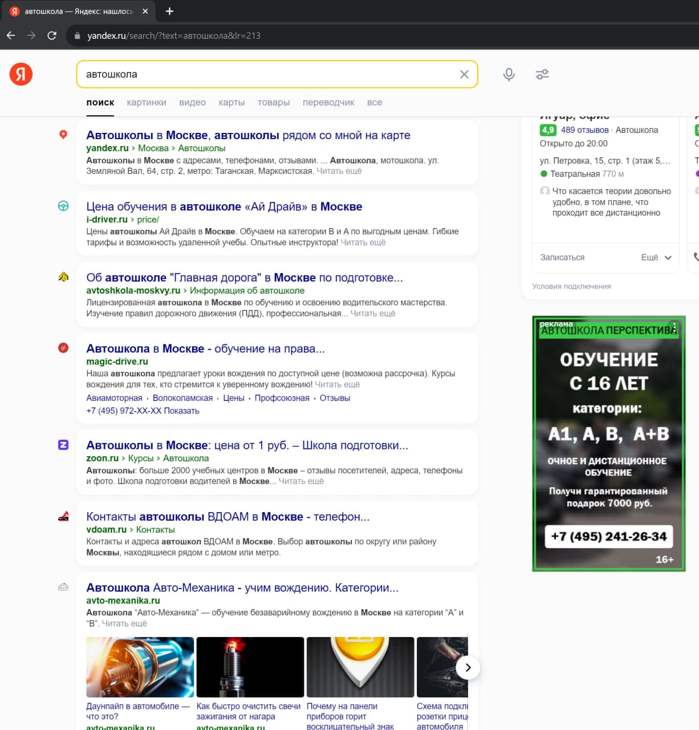Click favicon of avtoshkola-moskvy.ru result
The width and height of the screenshot is (699, 730).
[x=63, y=277]
